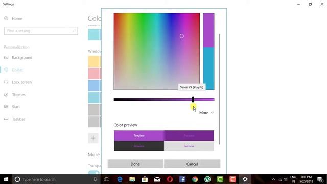Open Background personalization page
The height and width of the screenshot is (184, 327).
[22, 58]
